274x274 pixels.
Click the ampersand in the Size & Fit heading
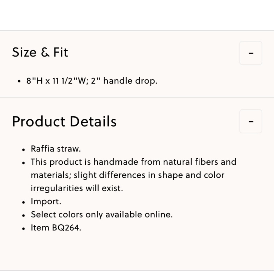(x=45, y=52)
